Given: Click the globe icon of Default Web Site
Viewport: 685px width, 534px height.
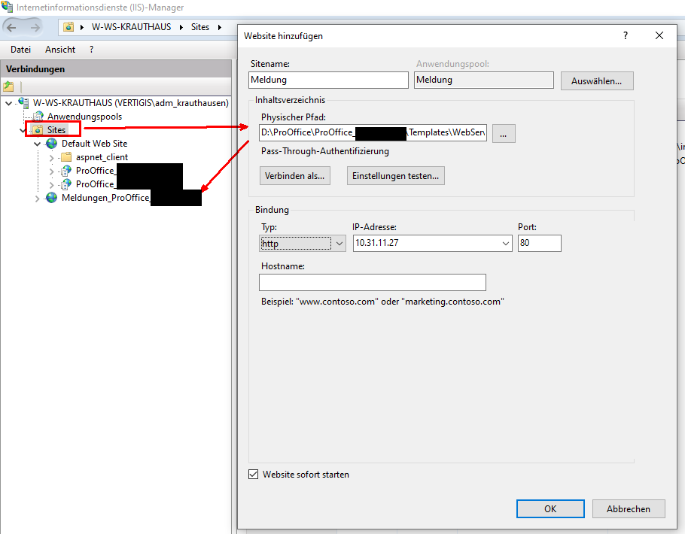Looking at the screenshot, I should [x=51, y=143].
